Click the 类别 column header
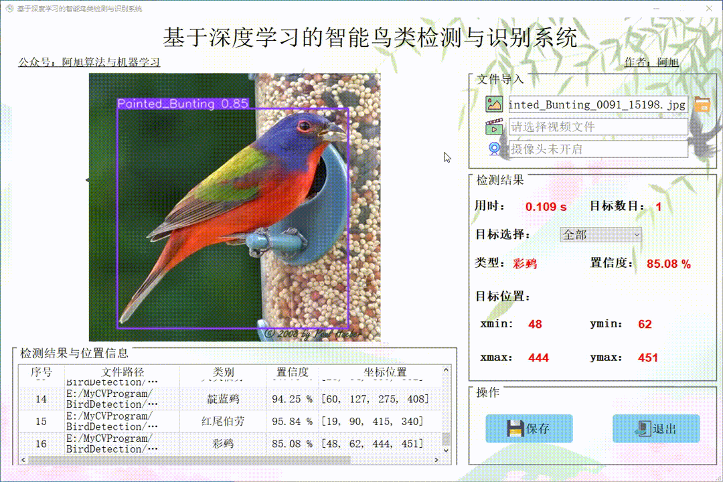Viewport: 723px width, 482px height. coord(223,372)
